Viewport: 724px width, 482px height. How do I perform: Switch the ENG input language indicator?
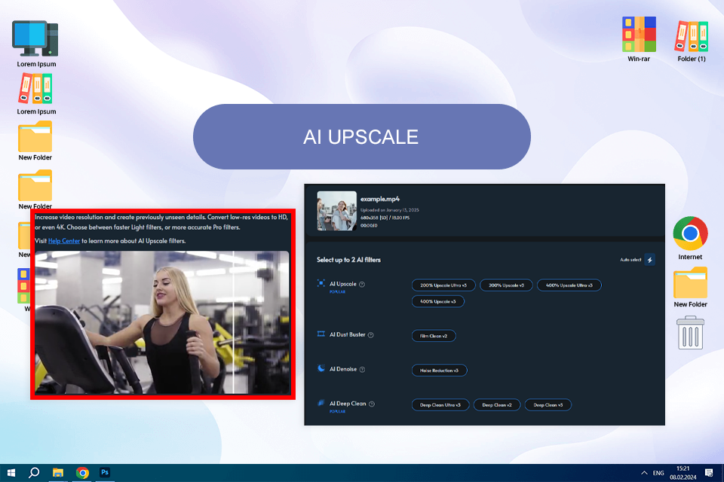pos(658,473)
